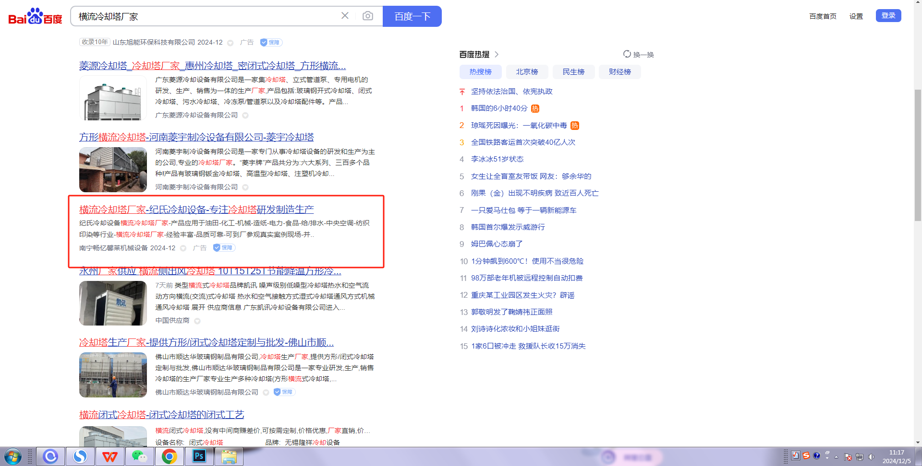Open the 横流冷却塔厂家-纪氏冷却设备 result link
This screenshot has height=466, width=922.
pyautogui.click(x=196, y=210)
